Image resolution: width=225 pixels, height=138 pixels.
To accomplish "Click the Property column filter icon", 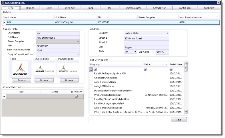I will pos(95,69).
